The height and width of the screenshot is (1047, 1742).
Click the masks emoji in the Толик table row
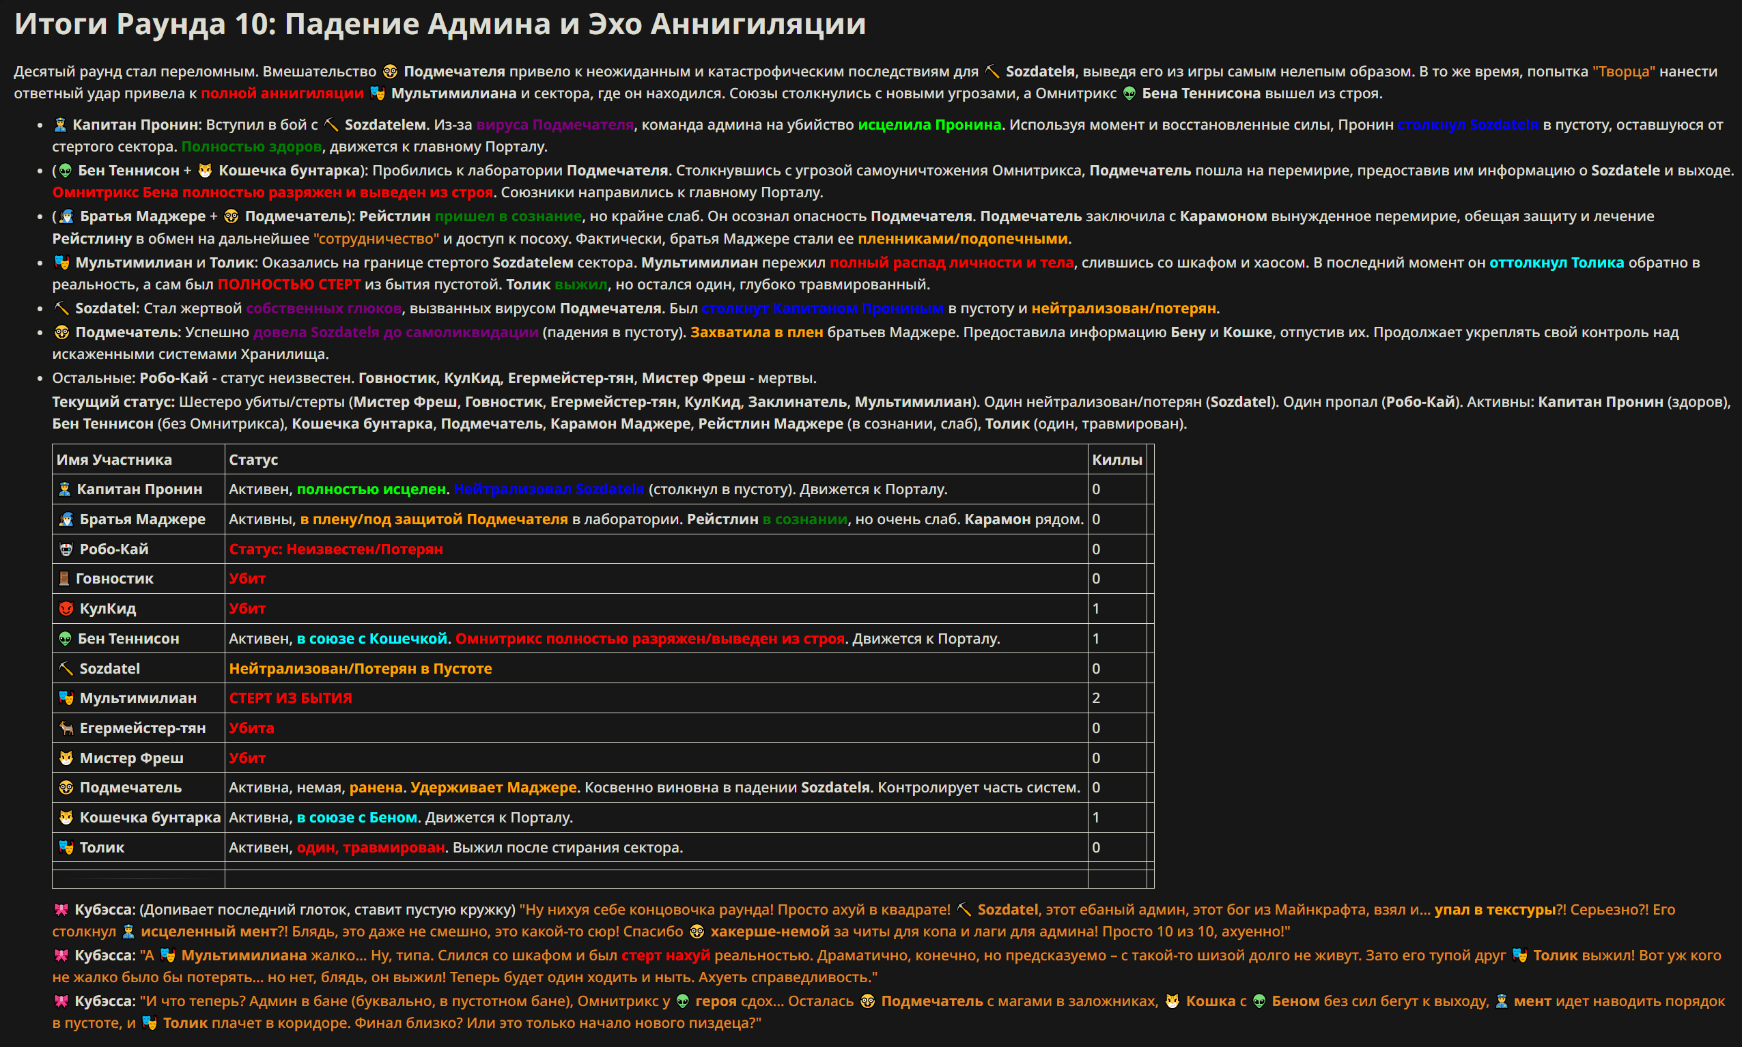66,847
